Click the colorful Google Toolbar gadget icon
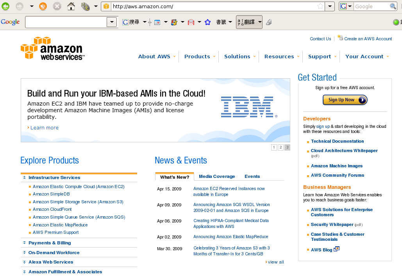402x278 pixels. tap(174, 22)
